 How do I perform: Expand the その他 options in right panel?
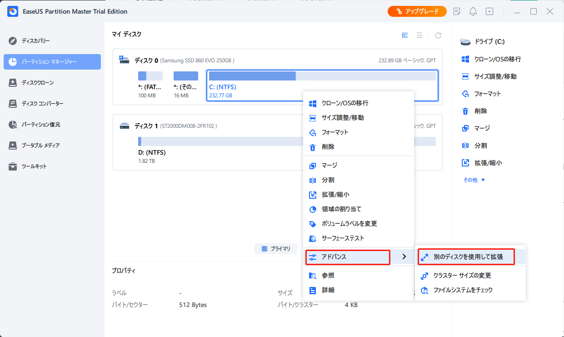(x=474, y=180)
